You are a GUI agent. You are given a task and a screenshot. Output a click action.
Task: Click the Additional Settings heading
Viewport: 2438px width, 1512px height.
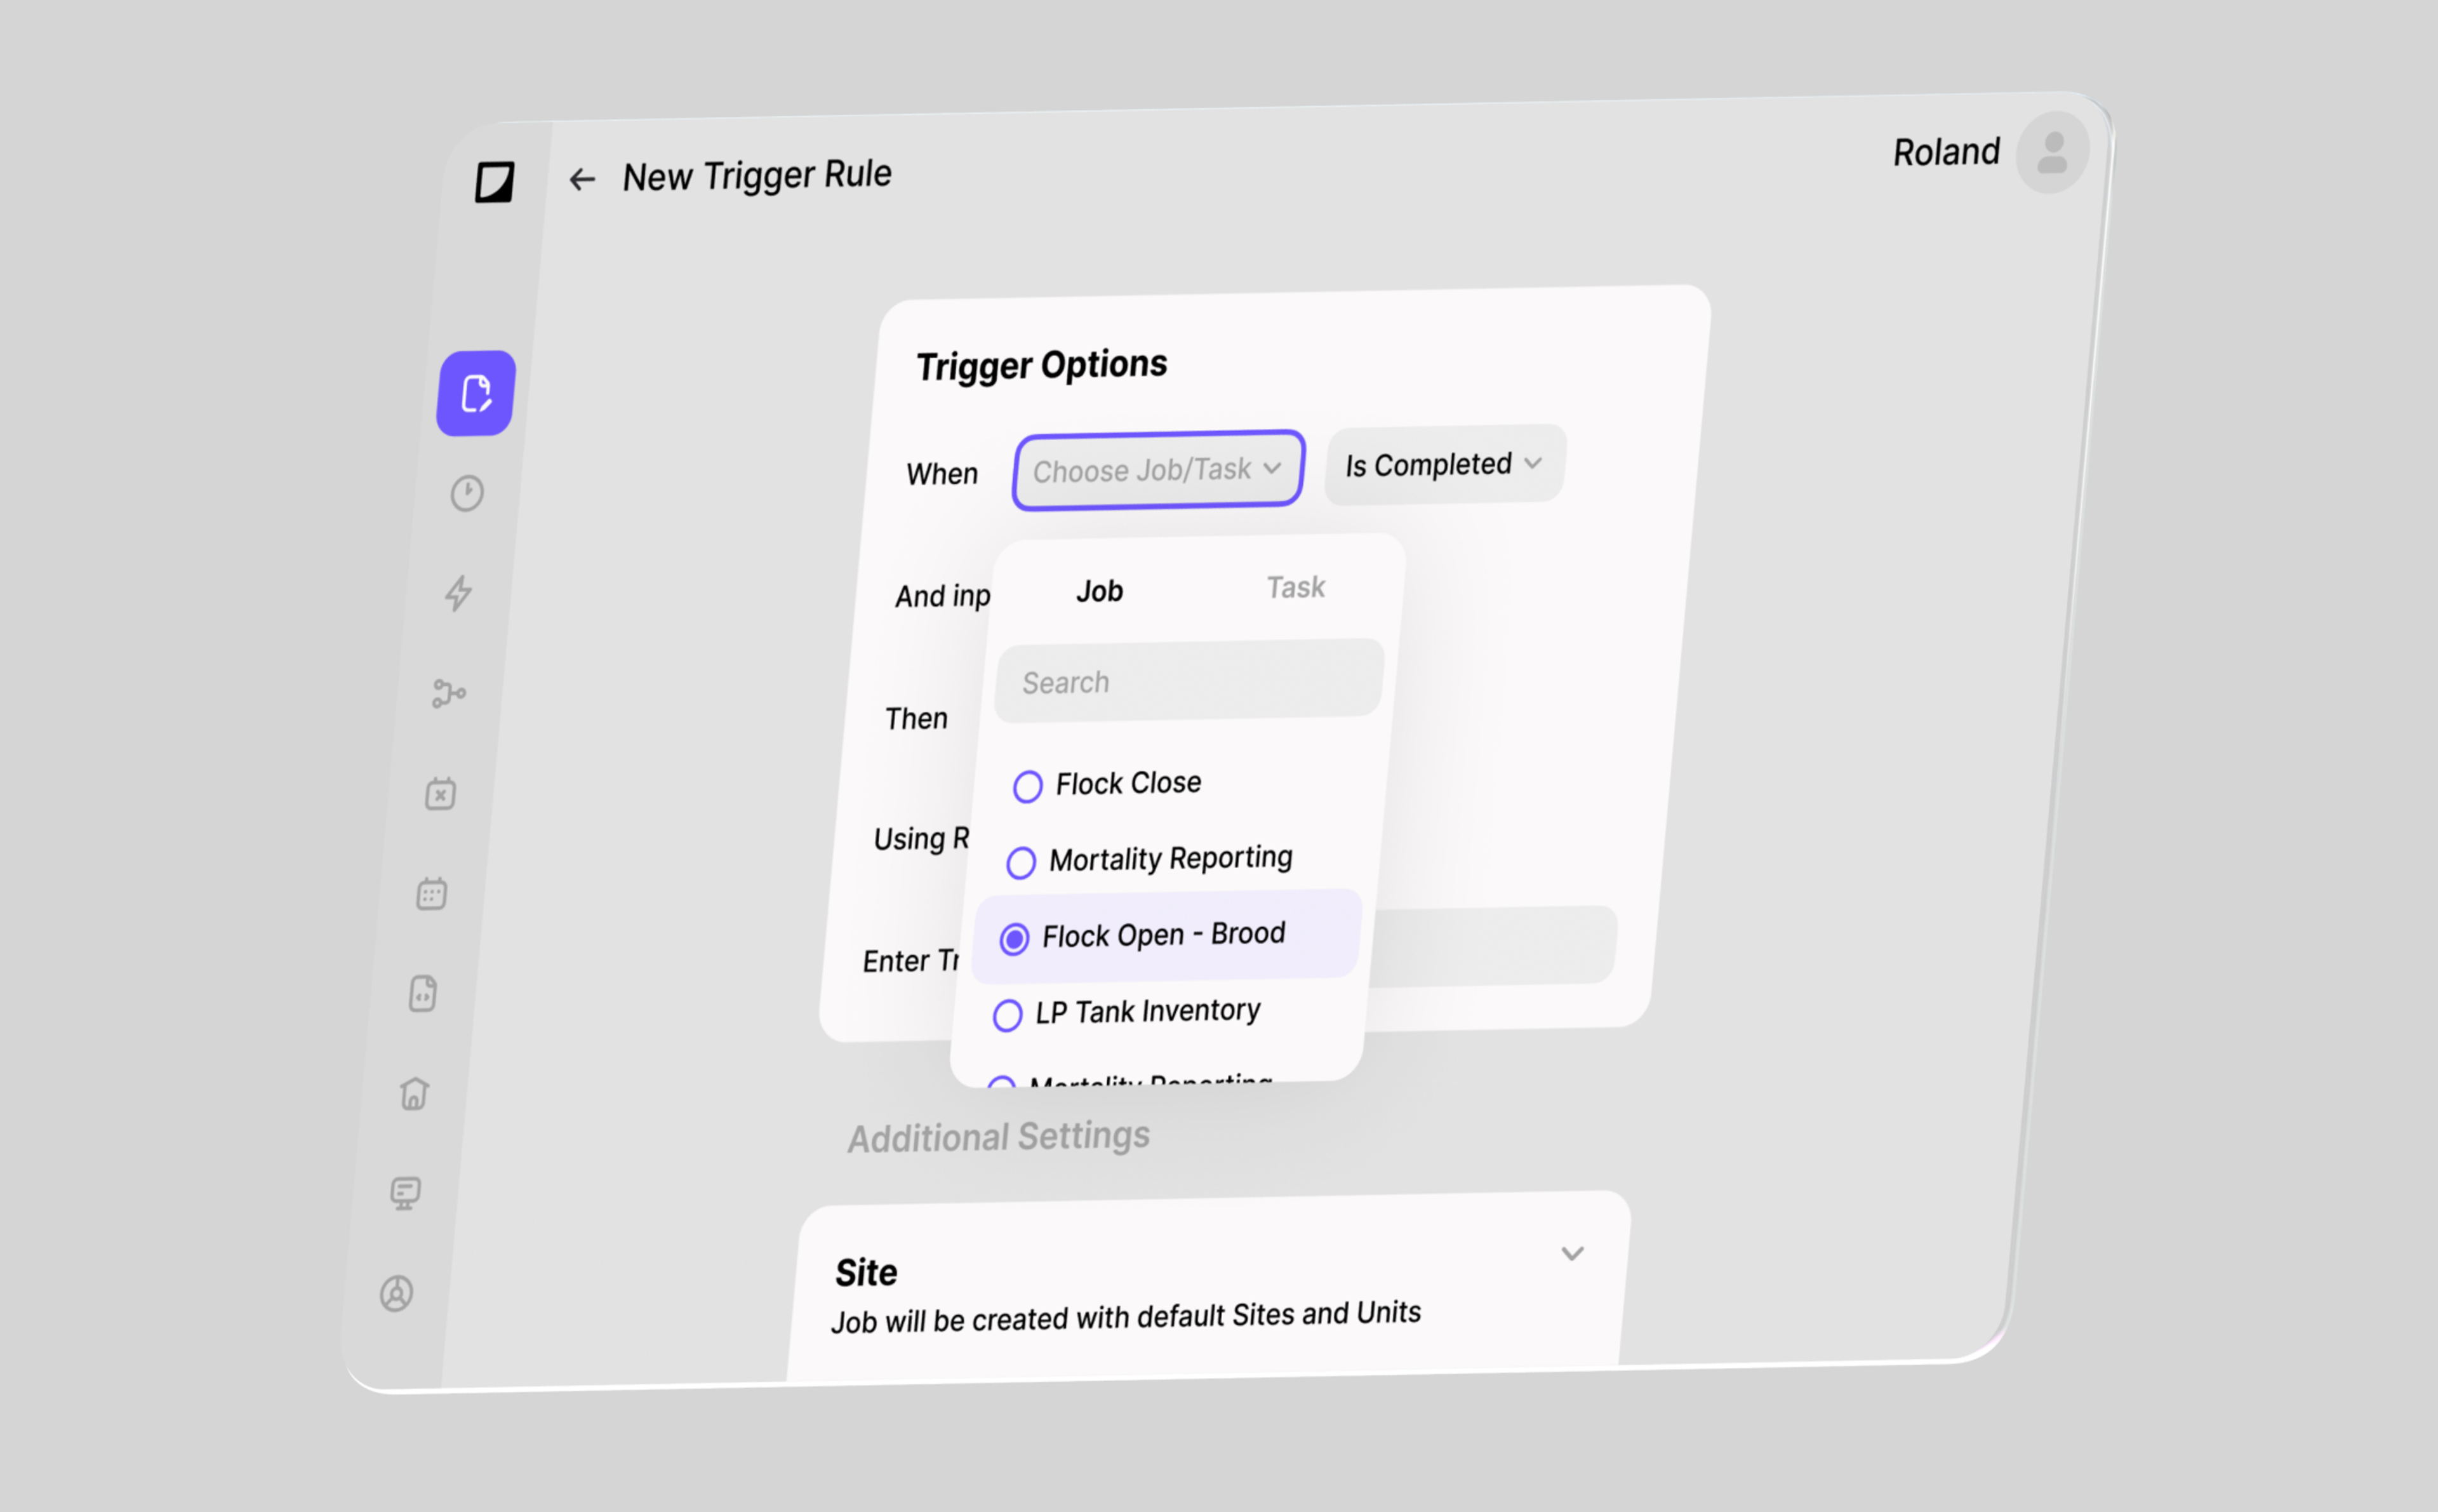pyautogui.click(x=999, y=1137)
